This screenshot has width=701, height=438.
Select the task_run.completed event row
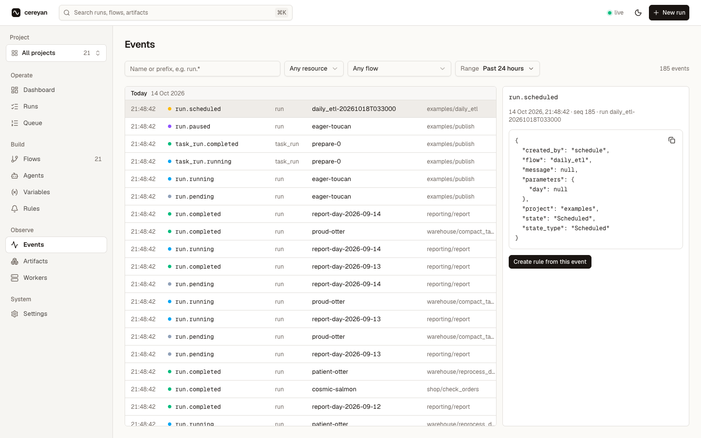click(x=311, y=144)
